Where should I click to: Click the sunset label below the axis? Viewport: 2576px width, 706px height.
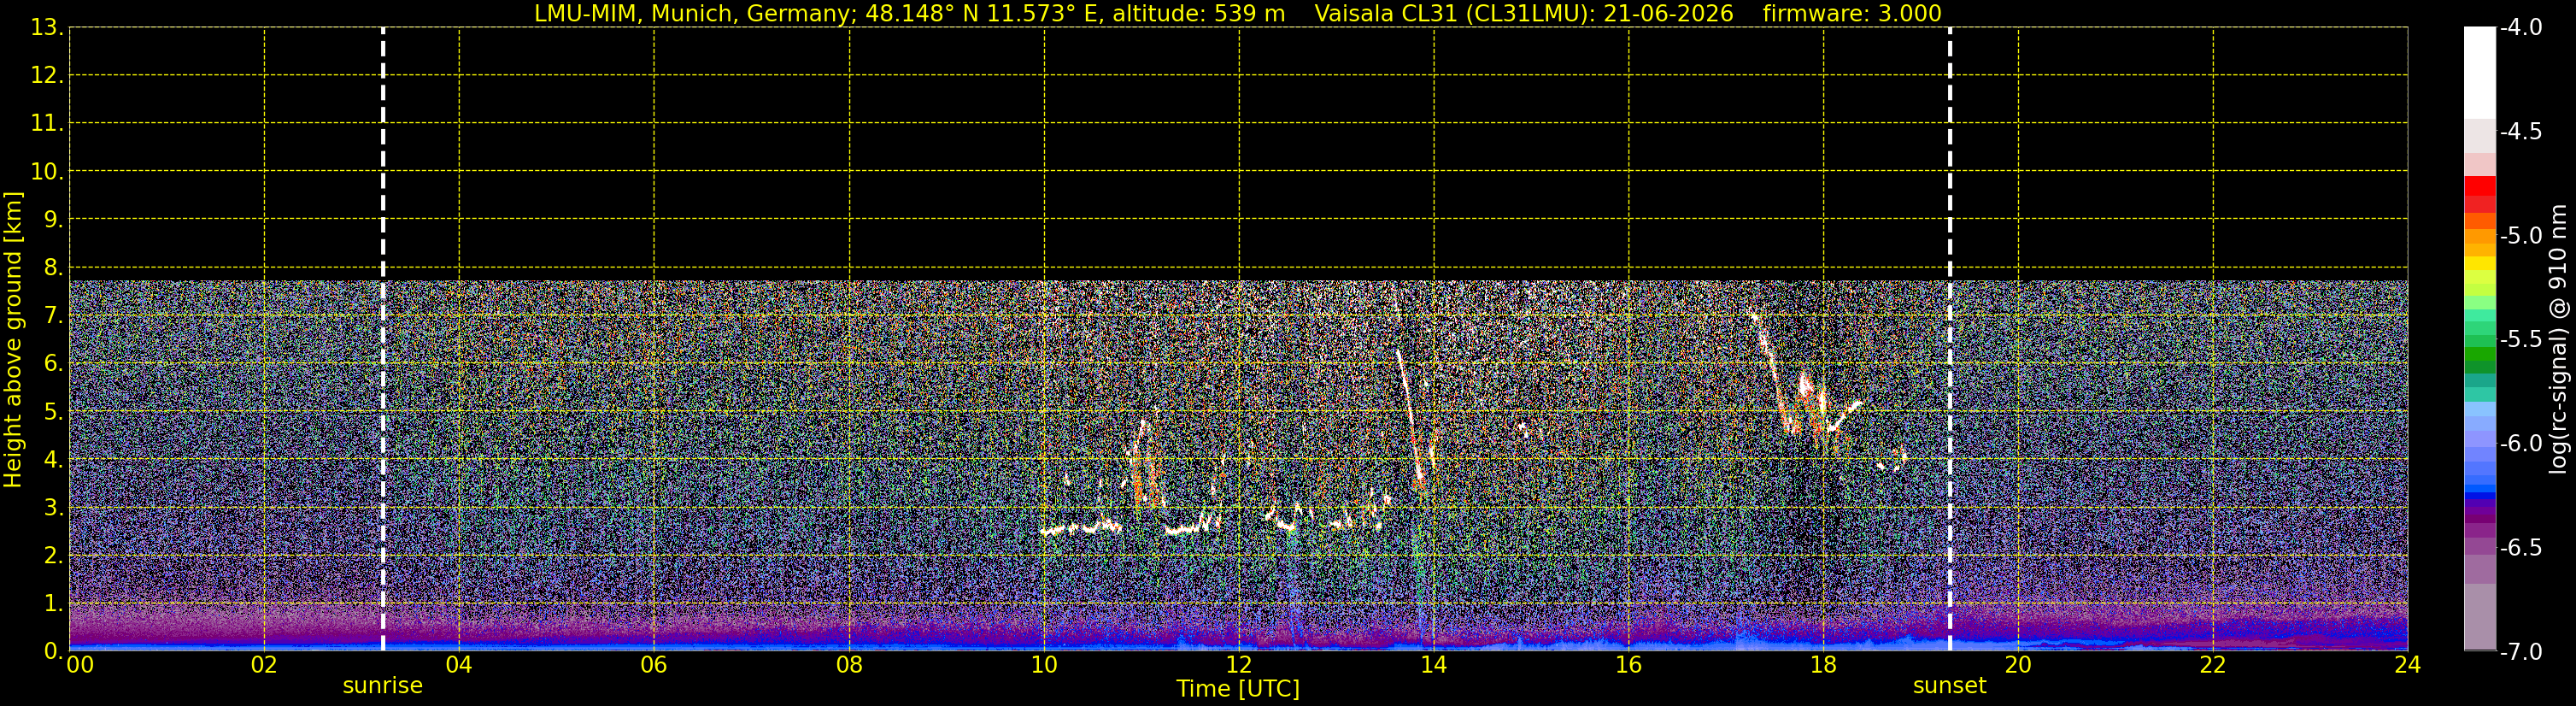[1950, 686]
